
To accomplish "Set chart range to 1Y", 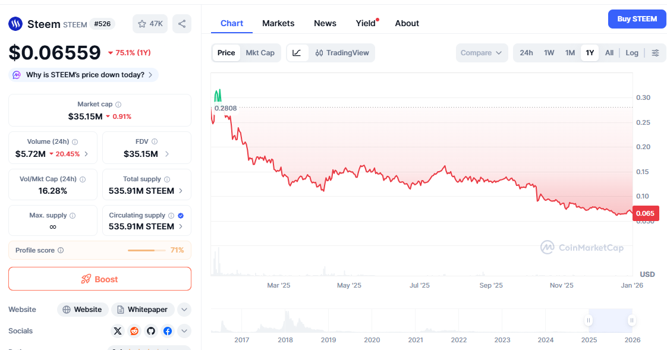I will click(590, 53).
